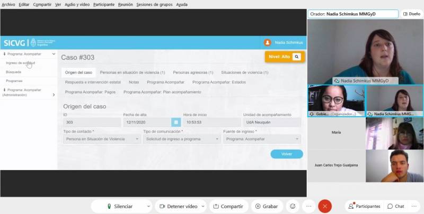
Task: Click the Nivel: Alto badge label
Action: (279, 57)
